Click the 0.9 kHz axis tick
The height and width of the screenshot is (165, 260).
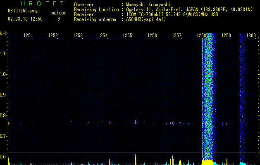pos(3,95)
